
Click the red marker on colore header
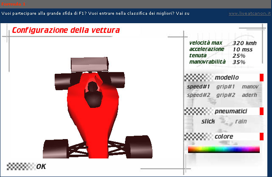[261, 137]
